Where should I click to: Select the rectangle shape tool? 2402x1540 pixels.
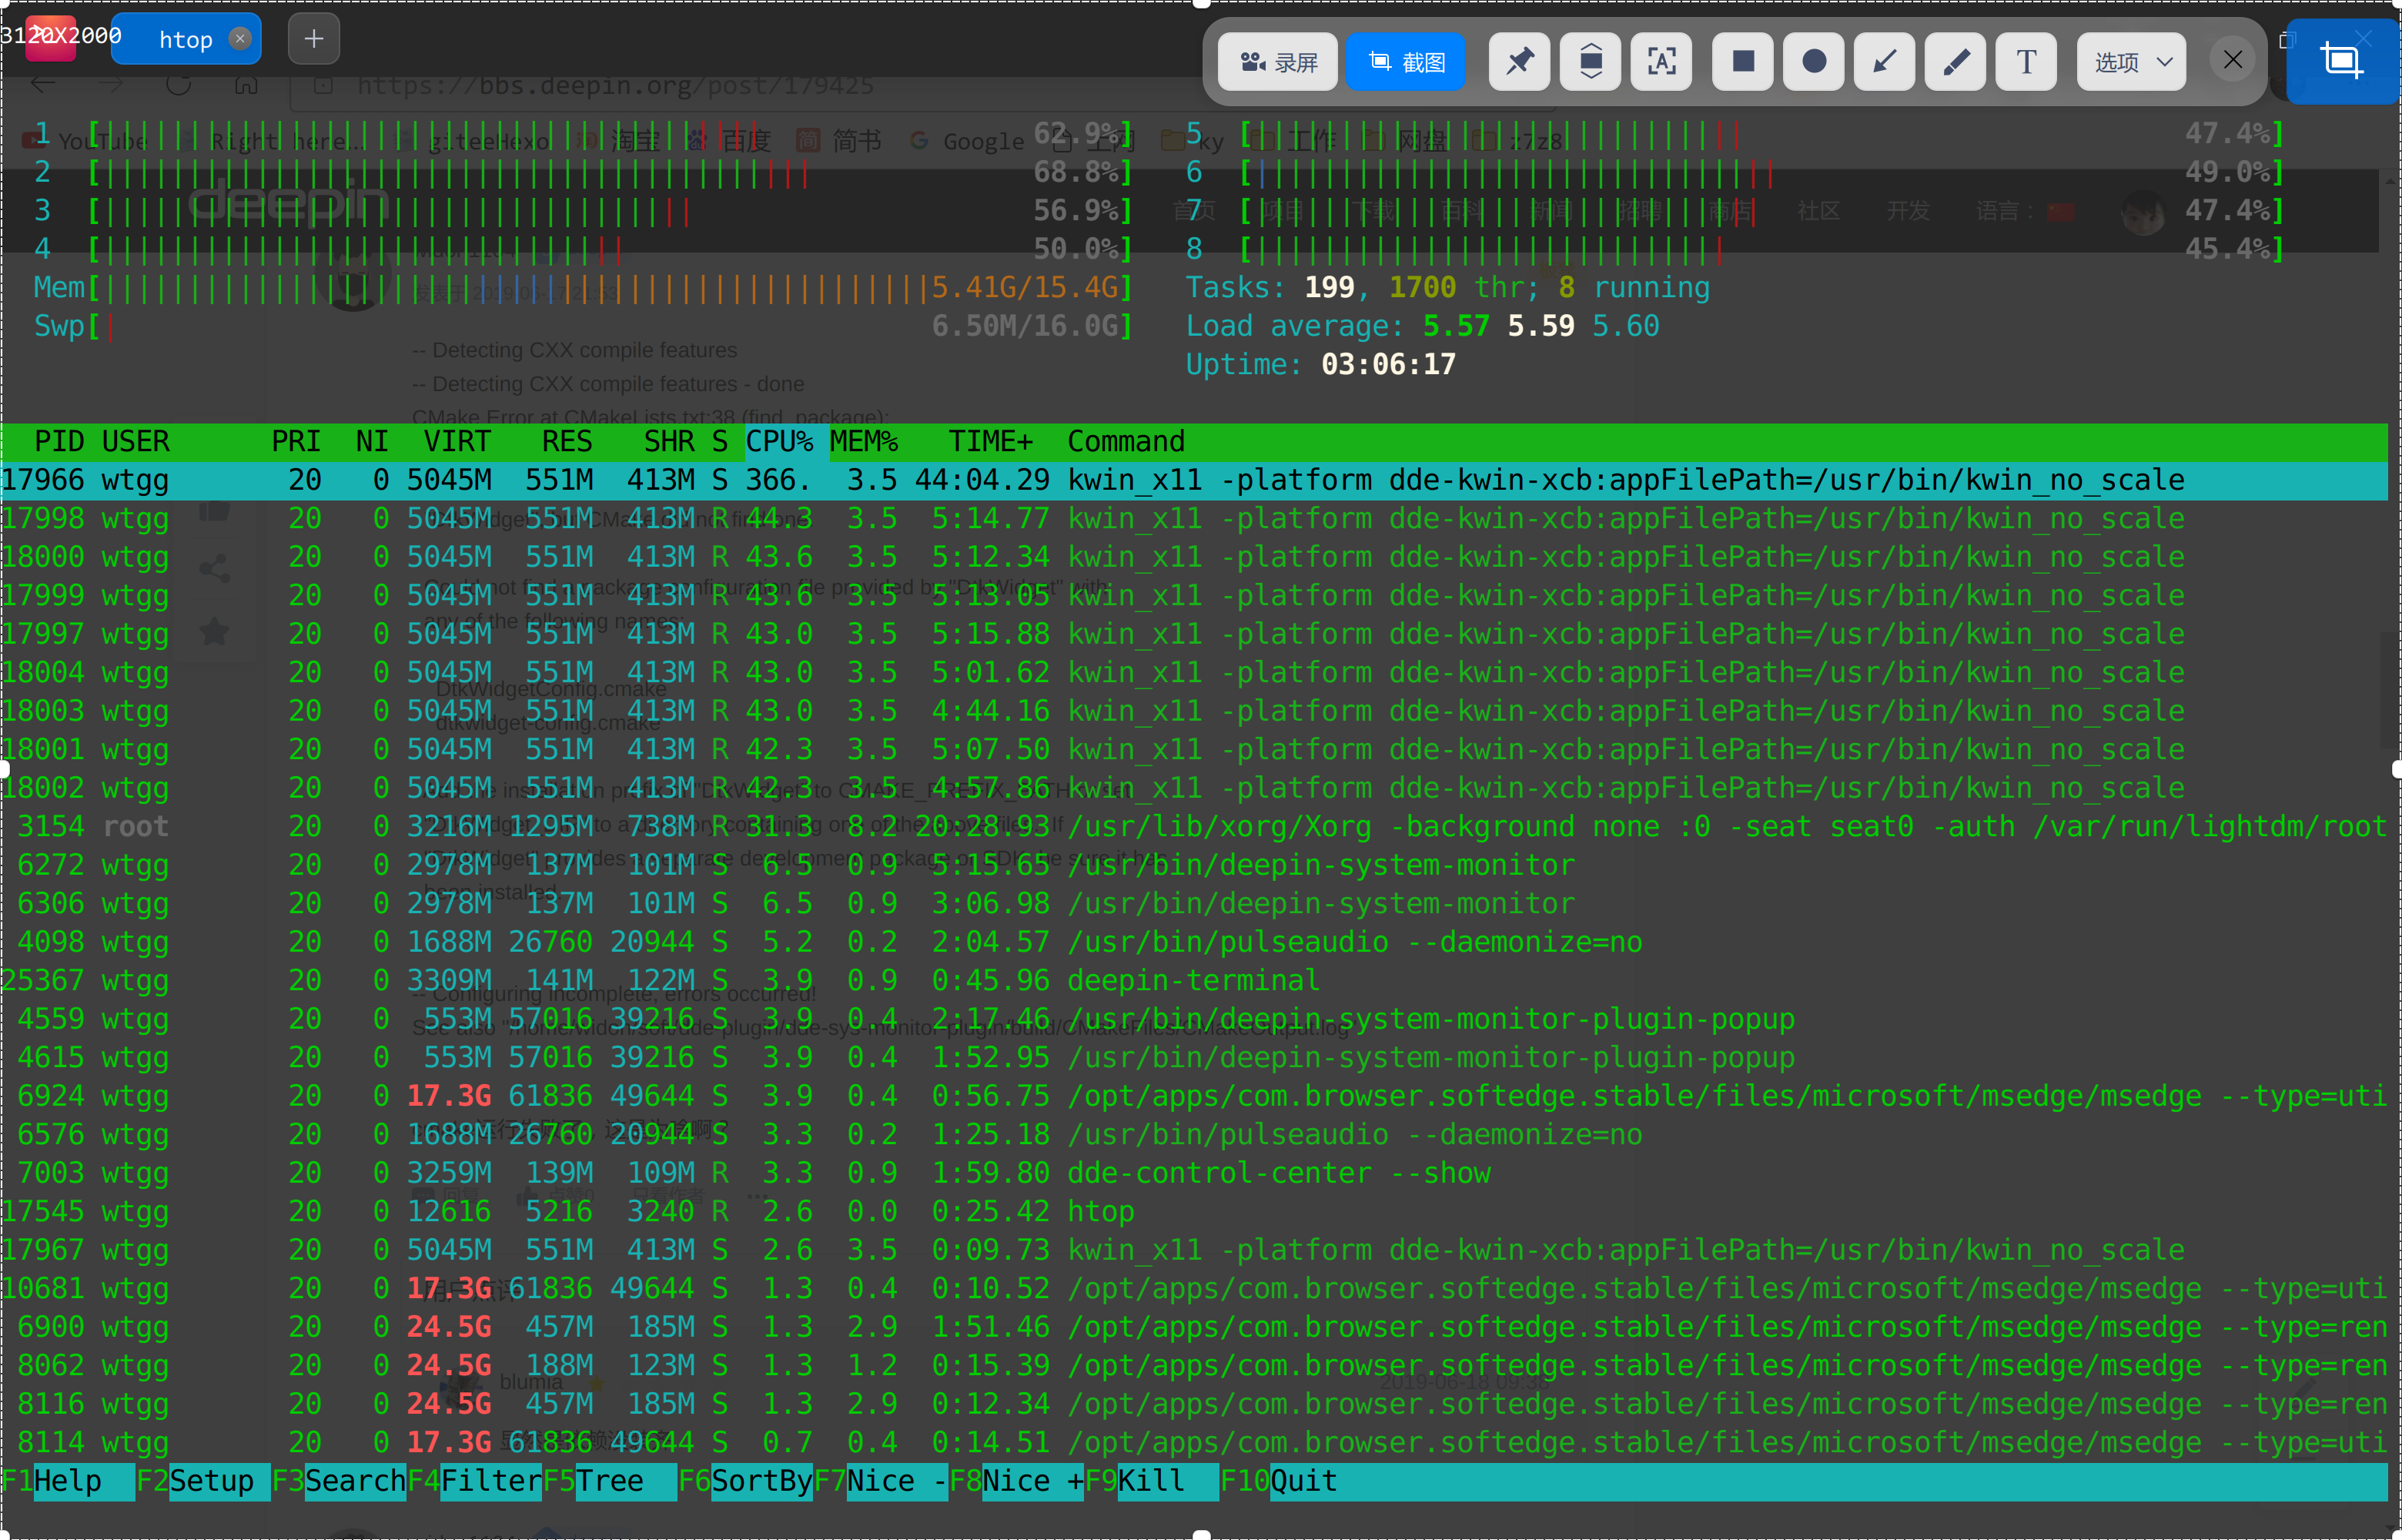click(x=1742, y=61)
